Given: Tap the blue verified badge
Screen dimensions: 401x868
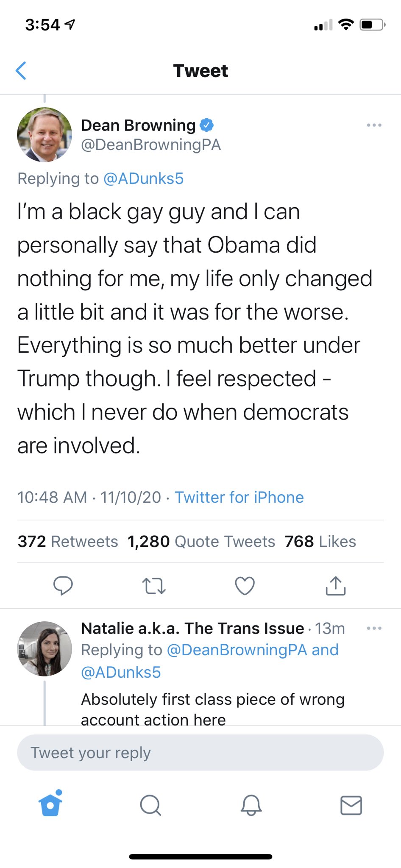Looking at the screenshot, I should tap(206, 125).
